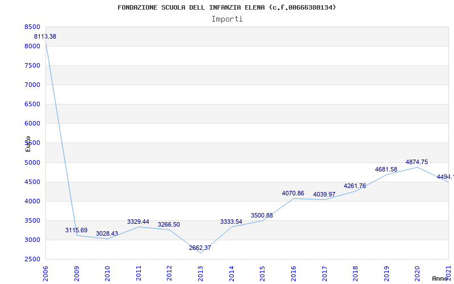Click y-axis value 2500

click(31, 260)
